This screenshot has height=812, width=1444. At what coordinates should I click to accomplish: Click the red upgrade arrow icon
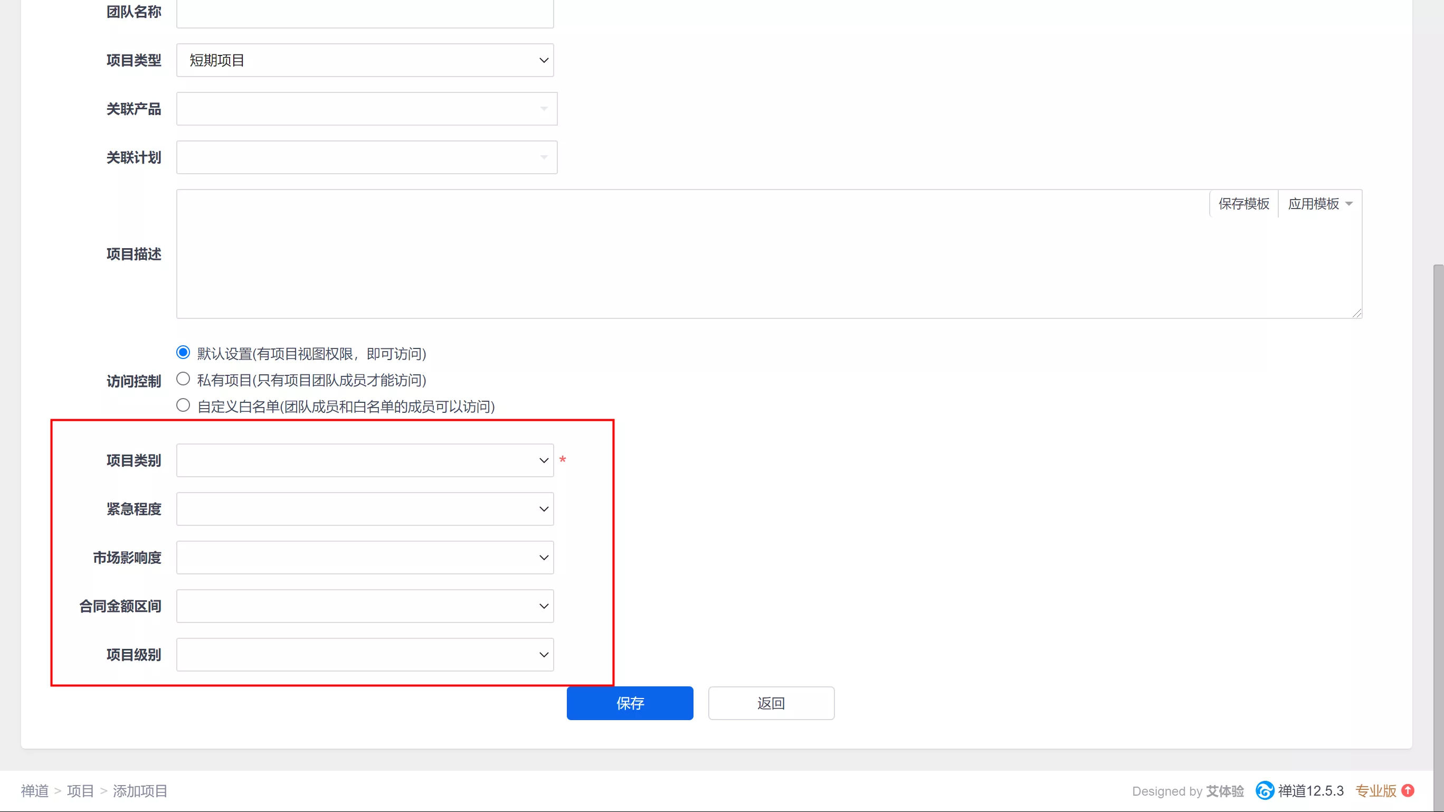pyautogui.click(x=1408, y=791)
